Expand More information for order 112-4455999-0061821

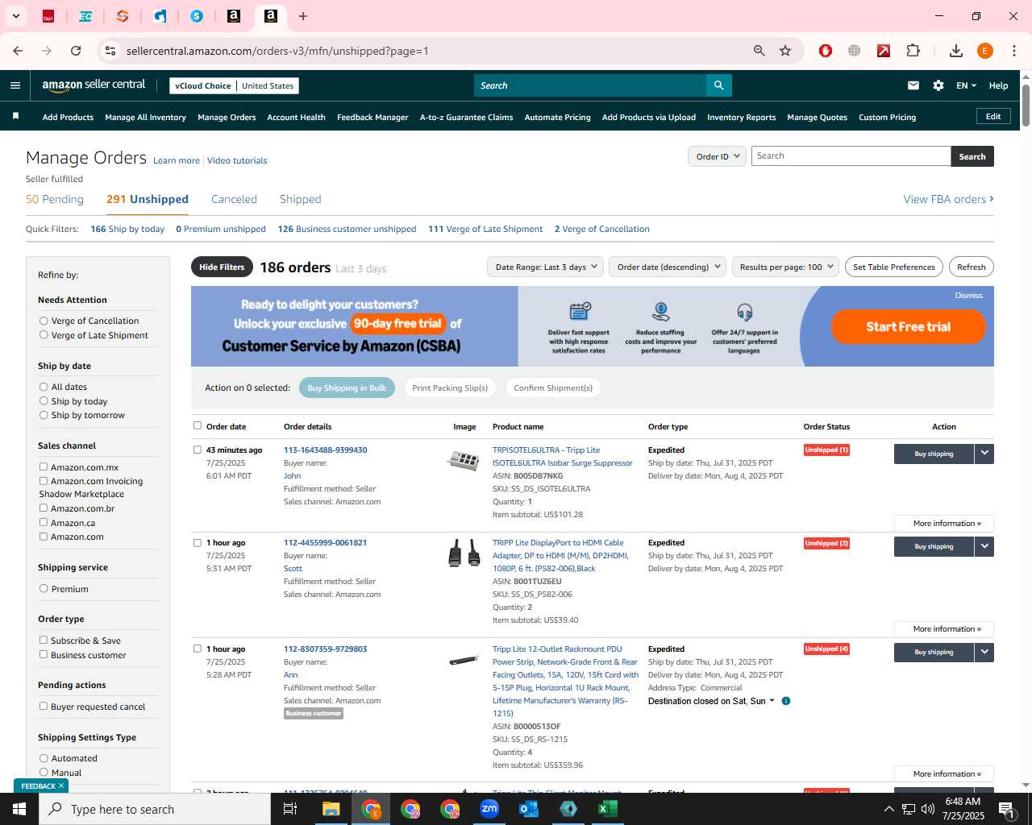pos(944,629)
